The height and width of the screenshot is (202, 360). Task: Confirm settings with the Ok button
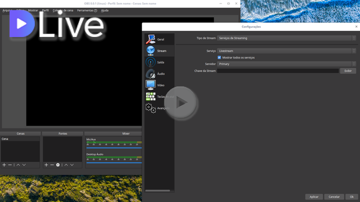(352, 197)
